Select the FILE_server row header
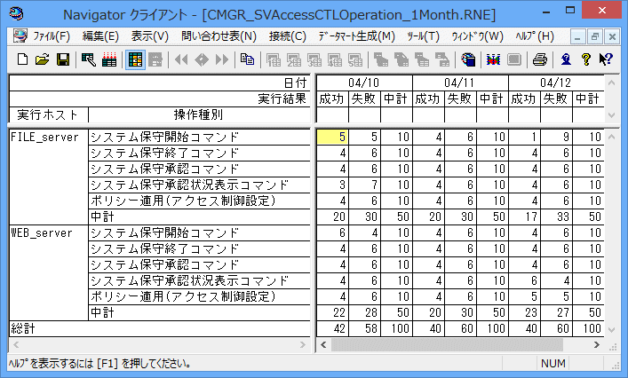The height and width of the screenshot is (378, 628). pos(44,138)
